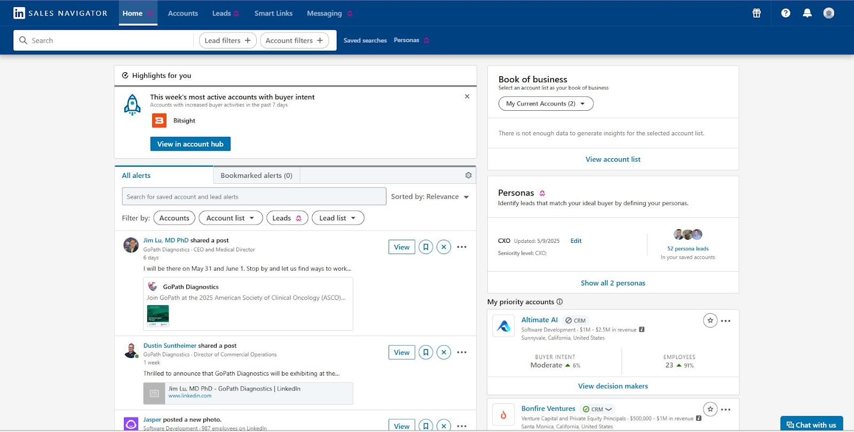Viewport: 854px width, 432px height.
Task: Toggle the Leads filter pill
Action: pos(287,218)
